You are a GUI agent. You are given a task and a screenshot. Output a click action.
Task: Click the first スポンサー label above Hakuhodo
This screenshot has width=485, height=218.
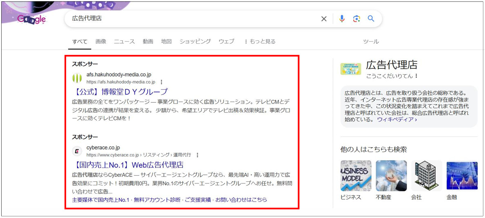coord(85,64)
